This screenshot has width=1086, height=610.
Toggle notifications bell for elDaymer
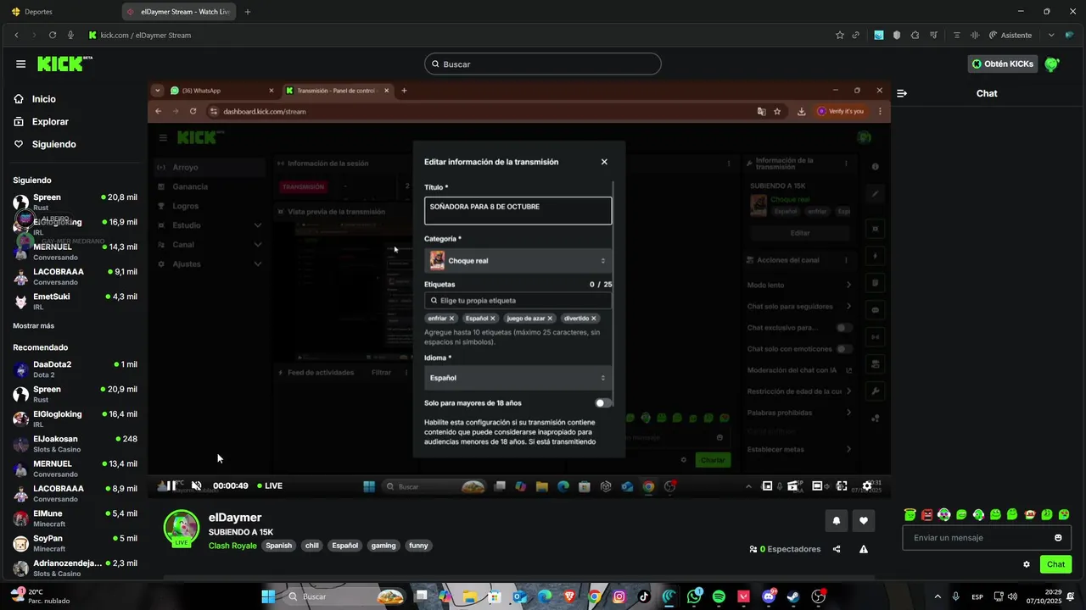(836, 521)
